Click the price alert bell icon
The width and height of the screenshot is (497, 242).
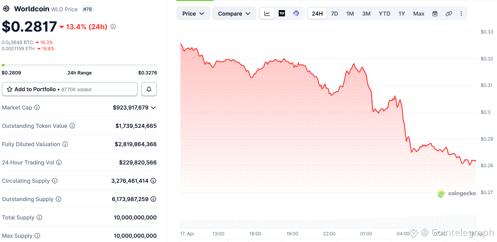(149, 89)
